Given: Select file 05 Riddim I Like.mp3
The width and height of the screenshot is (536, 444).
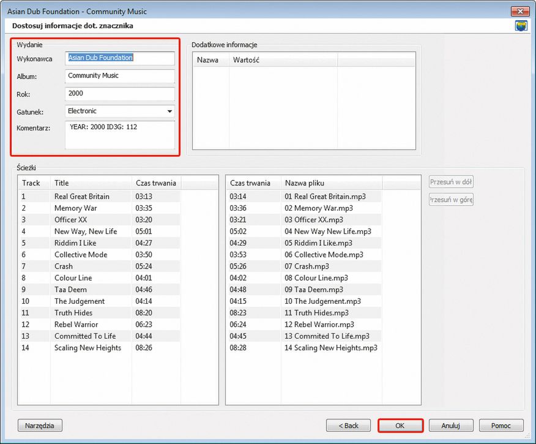Looking at the screenshot, I should pyautogui.click(x=318, y=243).
